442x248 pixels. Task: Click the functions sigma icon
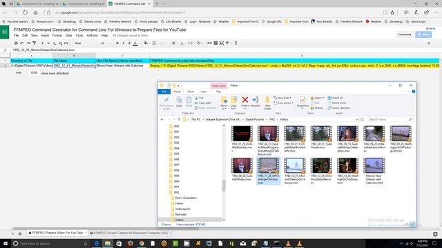click(236, 43)
